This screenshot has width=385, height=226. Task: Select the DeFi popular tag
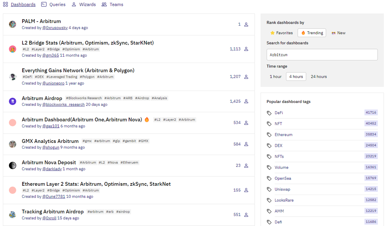[x=278, y=113]
